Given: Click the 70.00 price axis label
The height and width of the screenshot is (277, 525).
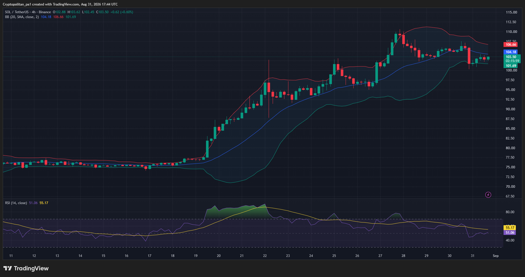Looking at the screenshot, I should (x=511, y=186).
